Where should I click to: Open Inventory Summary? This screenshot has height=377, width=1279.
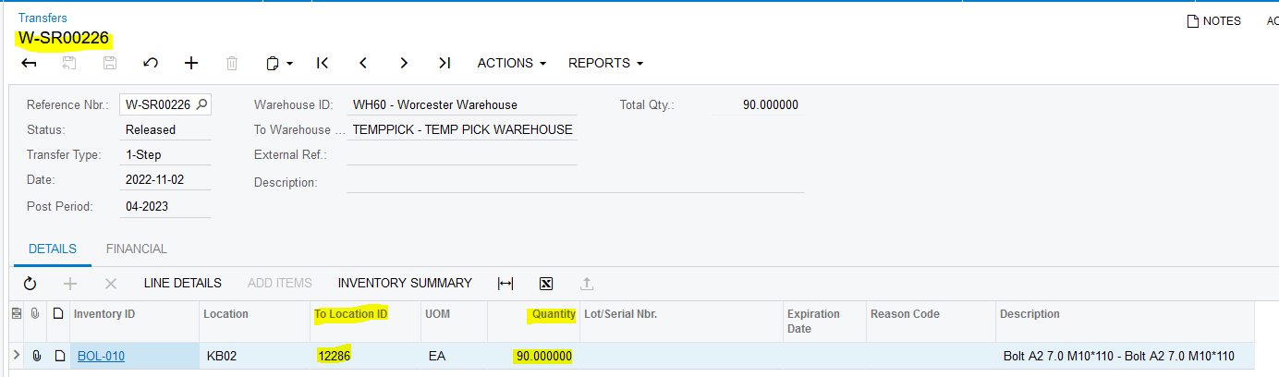(x=405, y=283)
